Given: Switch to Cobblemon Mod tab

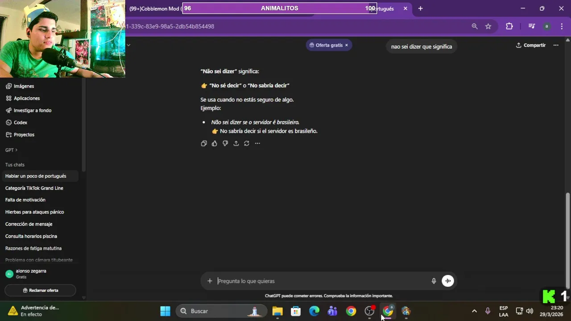Looking at the screenshot, I should (x=155, y=8).
